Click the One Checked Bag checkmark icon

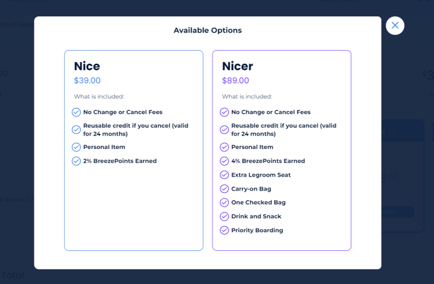tap(224, 202)
